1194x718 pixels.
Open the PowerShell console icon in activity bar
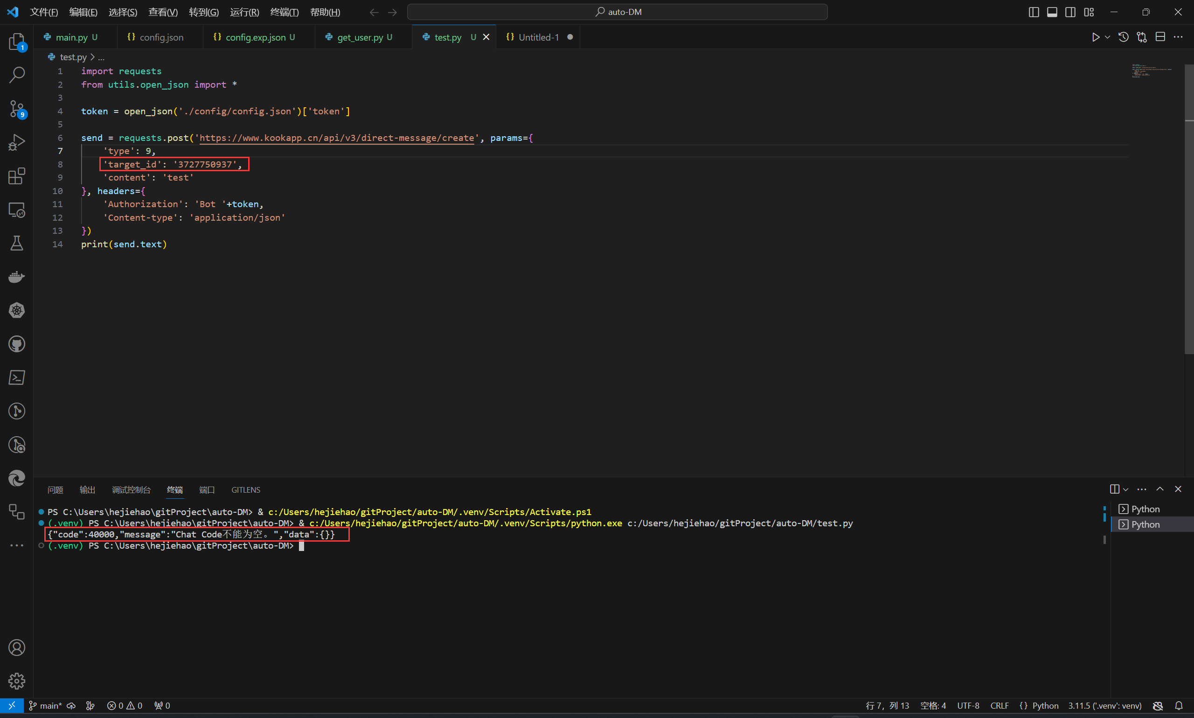point(17,378)
